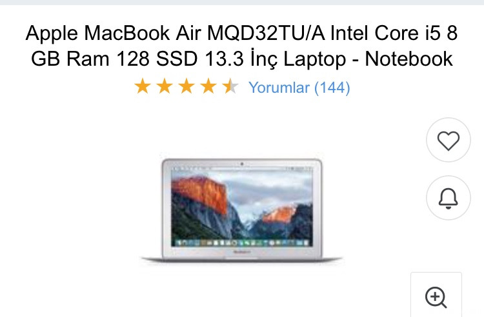Add the MacBook Air to favorites with heart icon
This screenshot has width=484, height=317.
point(449,140)
